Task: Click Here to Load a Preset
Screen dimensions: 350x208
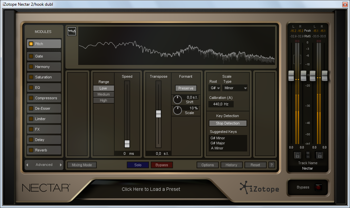Action: [x=151, y=189]
